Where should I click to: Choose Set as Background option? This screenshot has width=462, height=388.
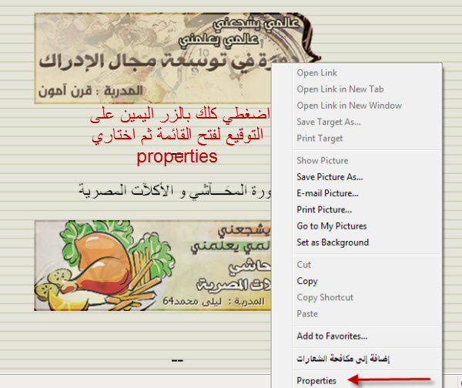pos(333,242)
